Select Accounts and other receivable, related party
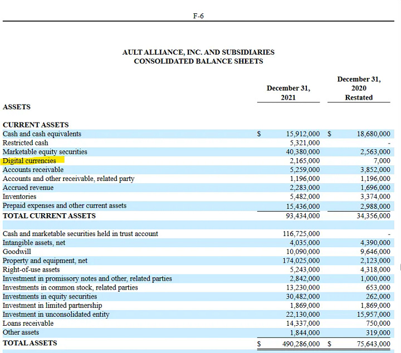 [x=69, y=179]
